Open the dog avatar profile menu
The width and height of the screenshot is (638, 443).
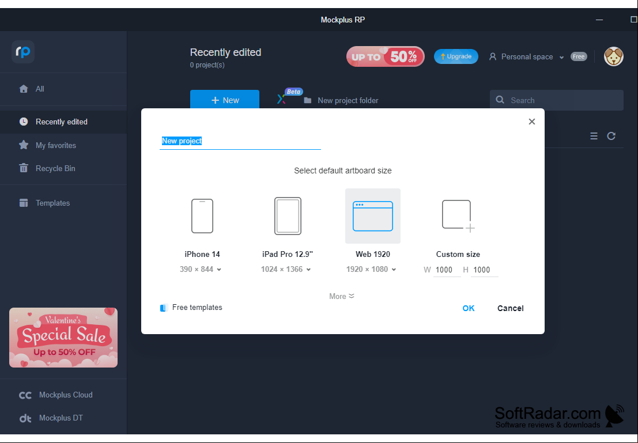614,56
